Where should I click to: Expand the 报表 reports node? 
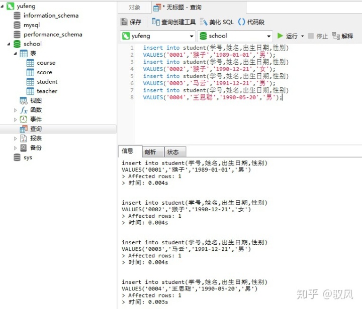16,138
